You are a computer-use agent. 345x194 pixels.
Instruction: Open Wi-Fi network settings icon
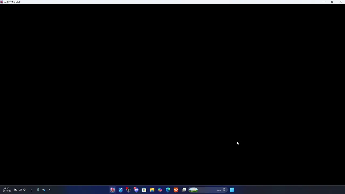24,190
